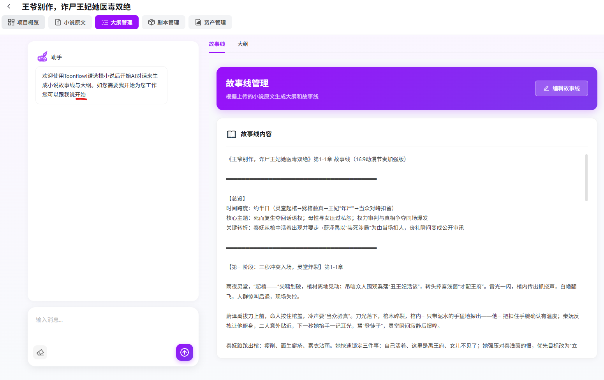
Task: Click the underlined 开始 link
Action: [81, 94]
